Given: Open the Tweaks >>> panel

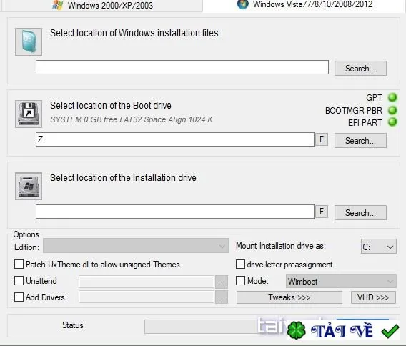Looking at the screenshot, I should 289,297.
